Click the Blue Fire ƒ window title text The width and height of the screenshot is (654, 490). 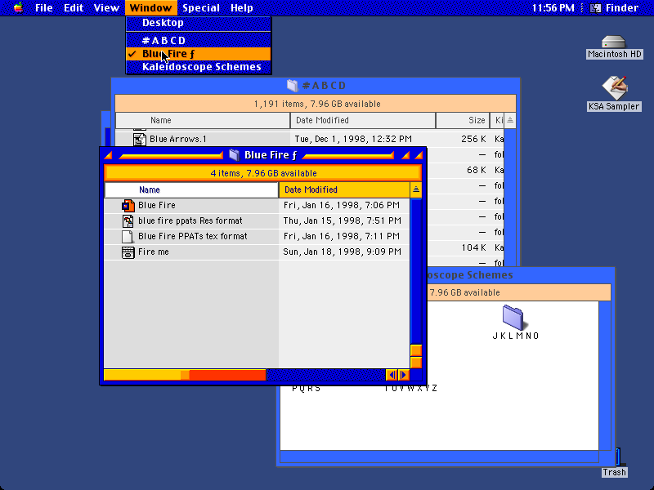point(271,155)
